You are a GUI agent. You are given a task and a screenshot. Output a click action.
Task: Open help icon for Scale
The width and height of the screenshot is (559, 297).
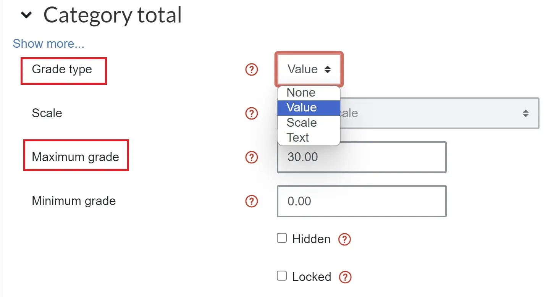coord(251,113)
